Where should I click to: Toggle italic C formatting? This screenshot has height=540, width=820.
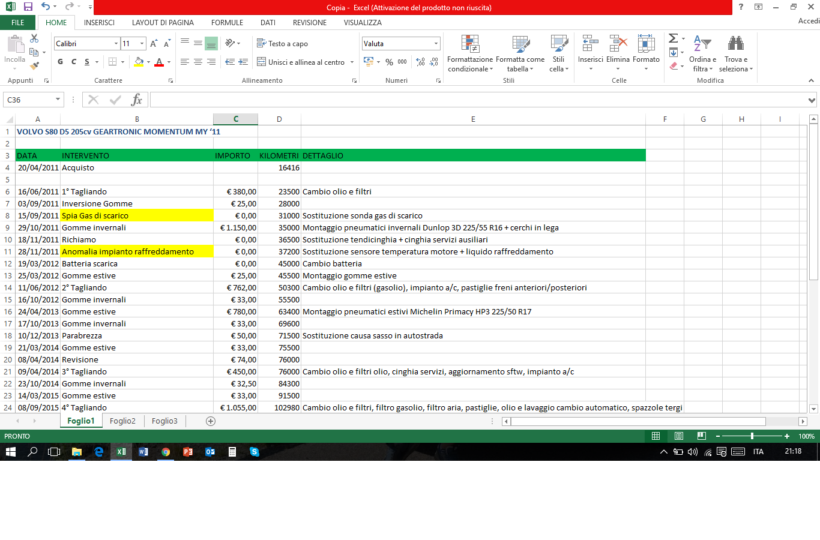(x=74, y=62)
